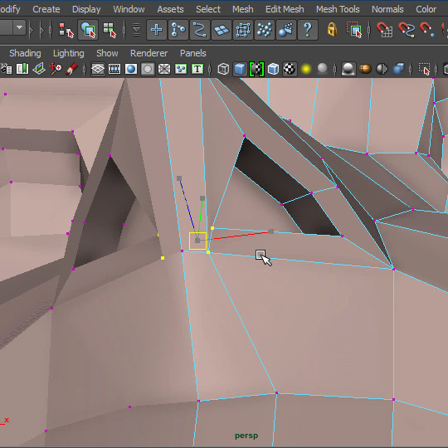Click the yellow center manipulator box
The image size is (448, 448).
click(x=197, y=241)
